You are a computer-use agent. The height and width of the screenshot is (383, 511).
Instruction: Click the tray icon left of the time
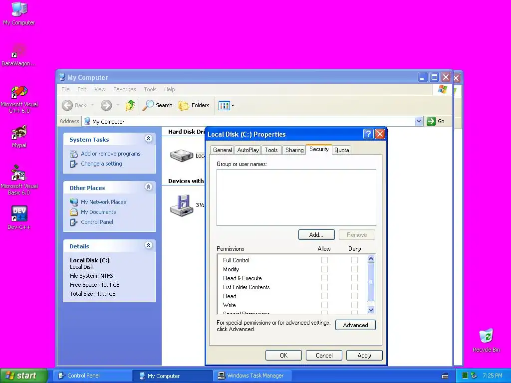(x=474, y=376)
